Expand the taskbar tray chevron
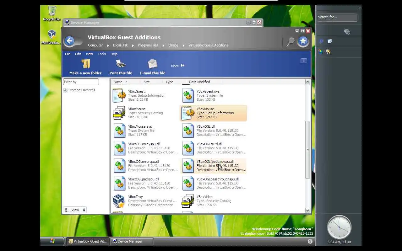402x251 pixels. pos(310,241)
